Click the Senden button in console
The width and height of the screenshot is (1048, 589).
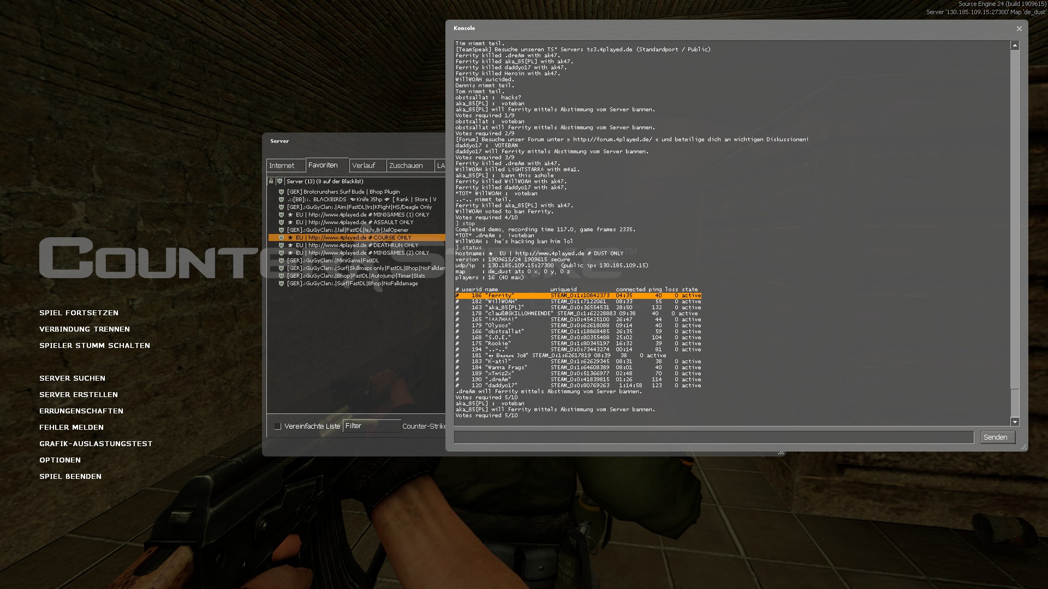click(998, 437)
